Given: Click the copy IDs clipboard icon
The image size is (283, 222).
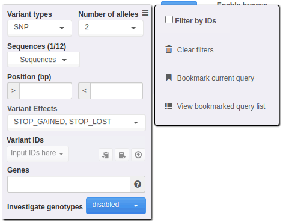Looking at the screenshot, I should [122, 155].
